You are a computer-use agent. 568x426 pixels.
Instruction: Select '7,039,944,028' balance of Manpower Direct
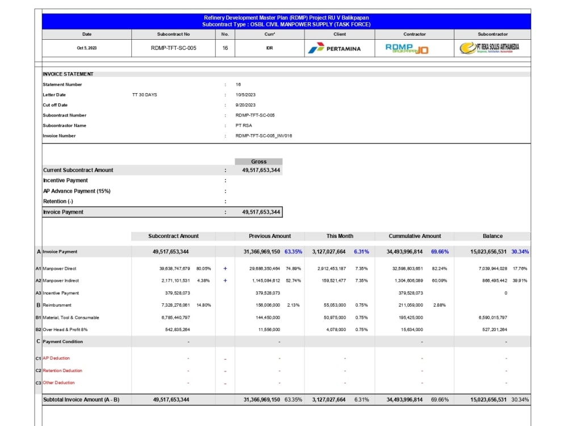pos(493,269)
